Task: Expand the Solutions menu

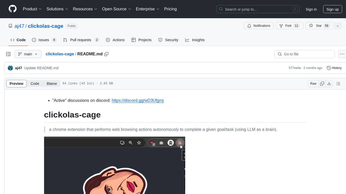Action: pos(57,9)
